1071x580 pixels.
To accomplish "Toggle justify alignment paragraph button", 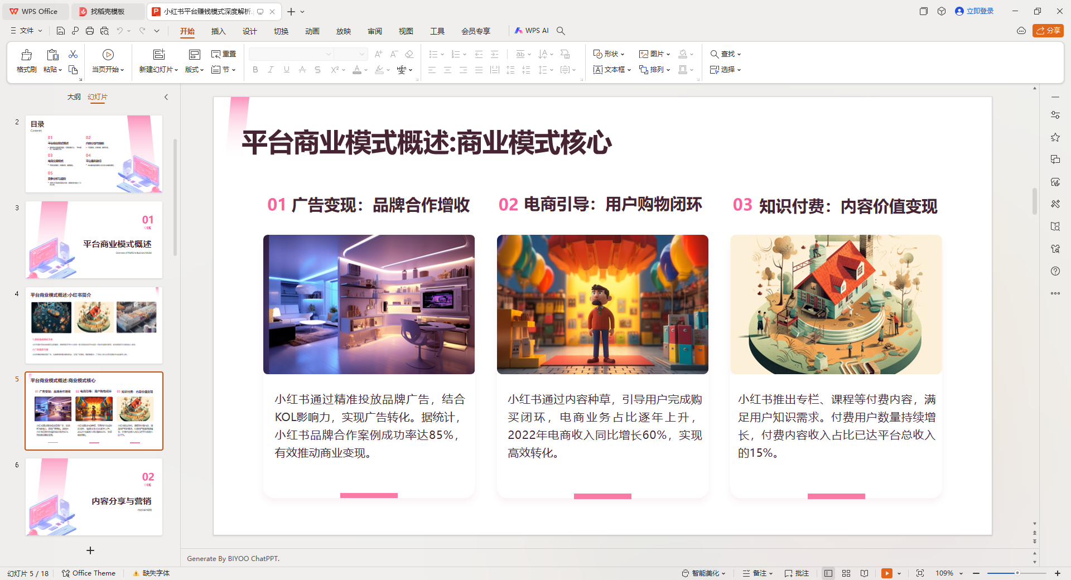I will click(479, 70).
